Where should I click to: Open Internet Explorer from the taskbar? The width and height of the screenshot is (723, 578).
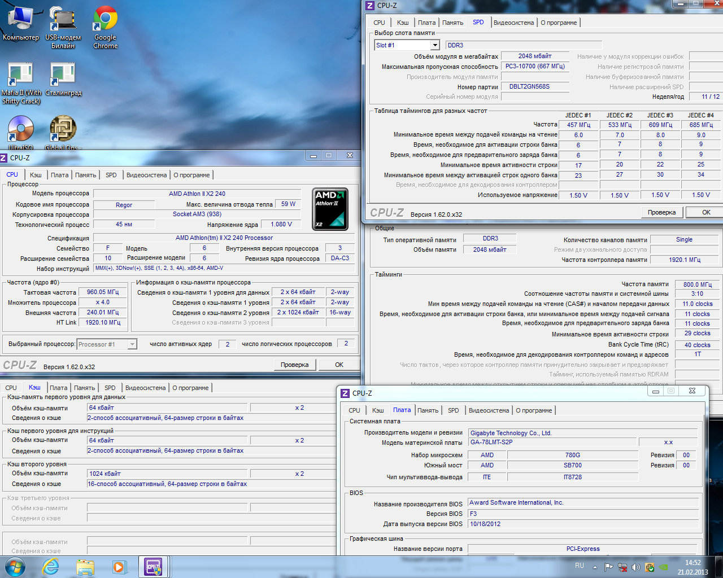(x=51, y=566)
